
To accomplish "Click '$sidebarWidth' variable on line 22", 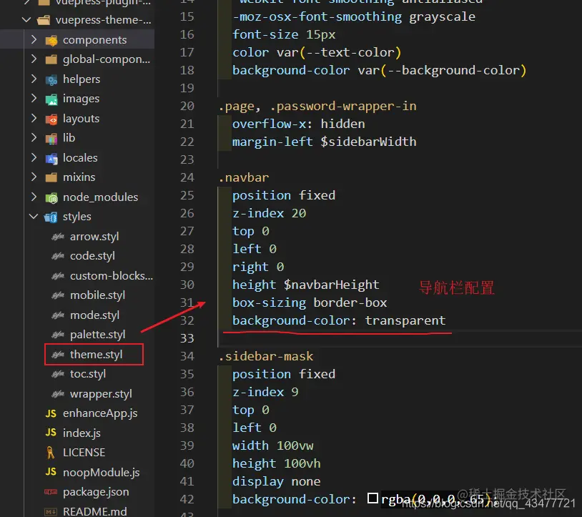I will pyautogui.click(x=368, y=142).
